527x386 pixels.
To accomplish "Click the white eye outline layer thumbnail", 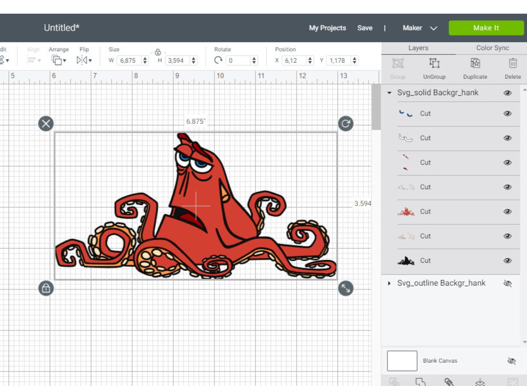I will 406,138.
